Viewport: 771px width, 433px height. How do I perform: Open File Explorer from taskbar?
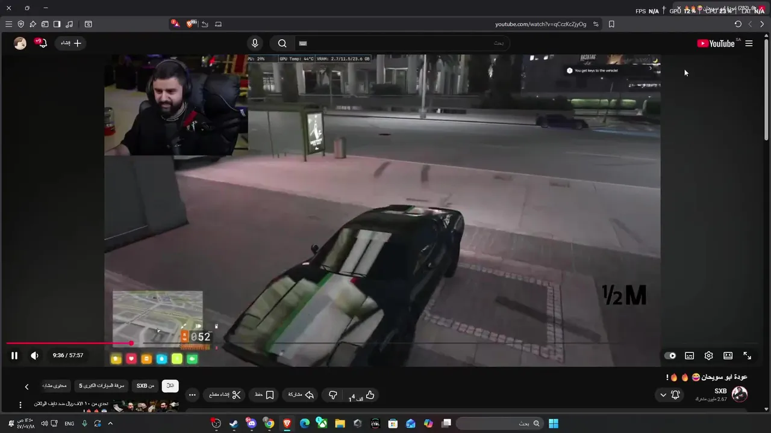click(340, 423)
